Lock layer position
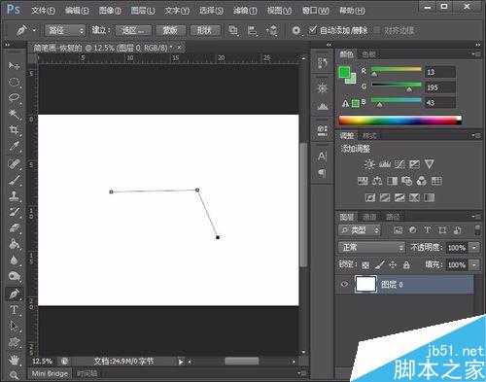 click(393, 265)
